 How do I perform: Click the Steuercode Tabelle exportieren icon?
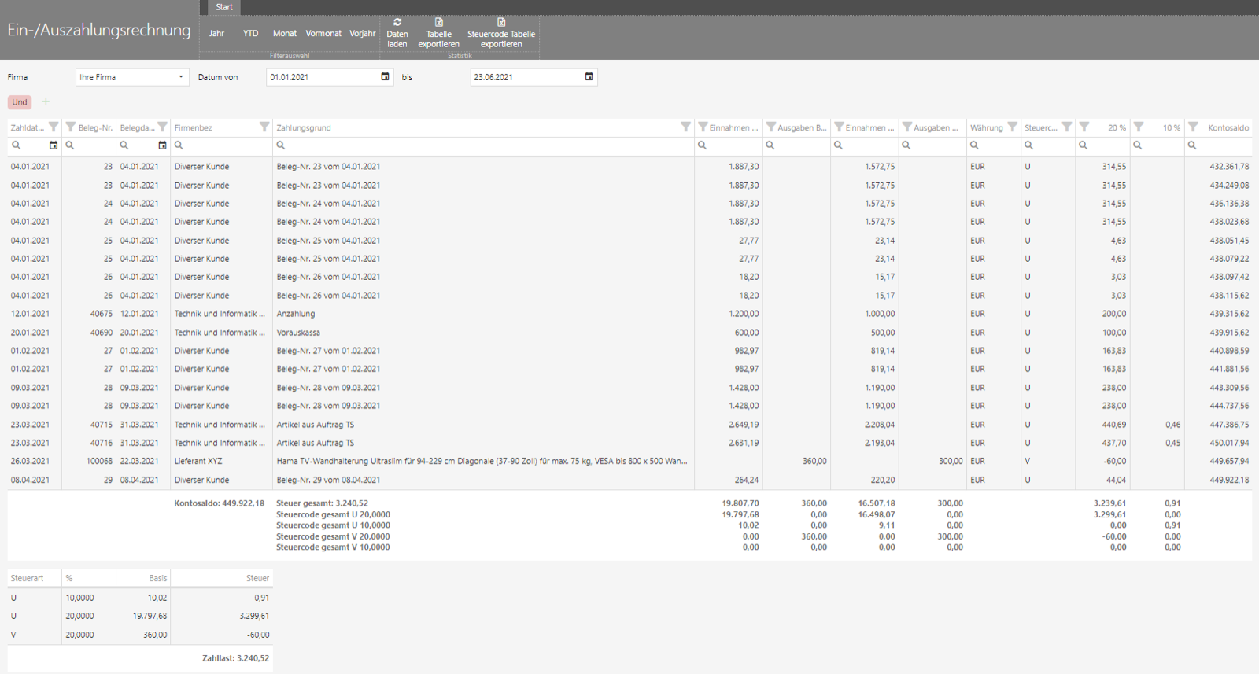pyautogui.click(x=501, y=22)
